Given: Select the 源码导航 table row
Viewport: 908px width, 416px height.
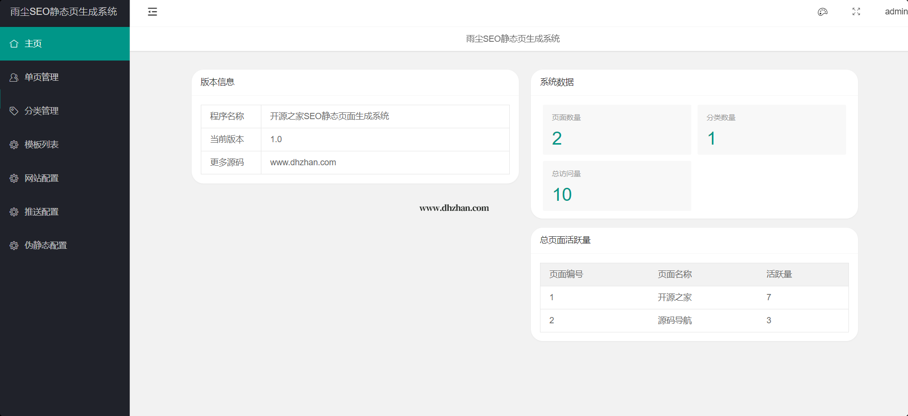Looking at the screenshot, I should click(x=694, y=320).
